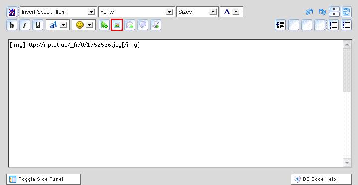Click inside the message text area
This screenshot has width=358, height=185.
point(176,104)
